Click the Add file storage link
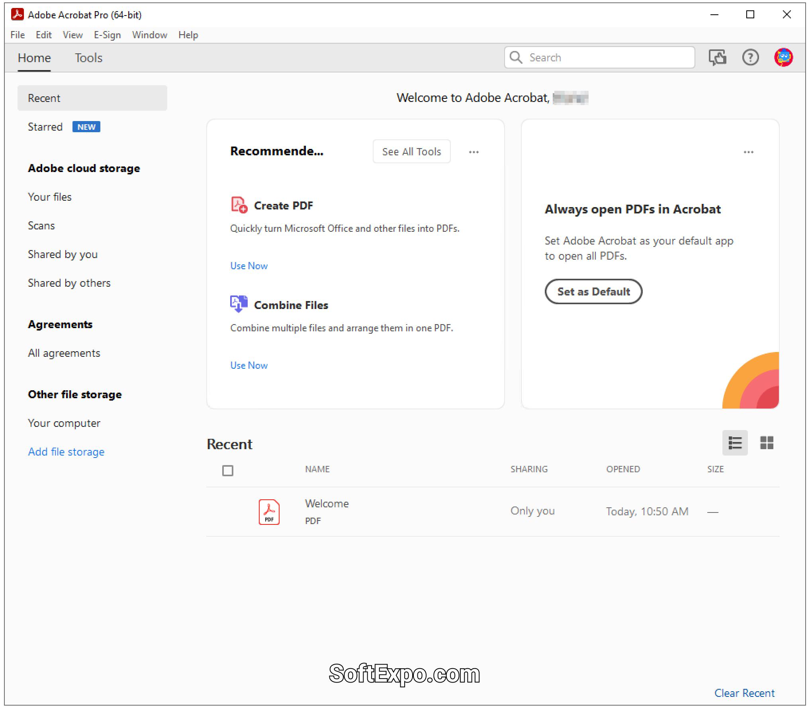Screen dimensions: 810x708 [66, 452]
